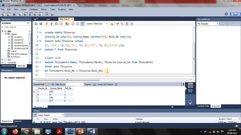Switch to the Administration tab

tap(8, 66)
